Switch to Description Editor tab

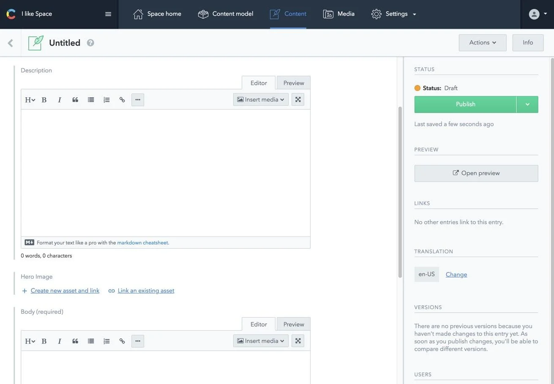coord(259,83)
